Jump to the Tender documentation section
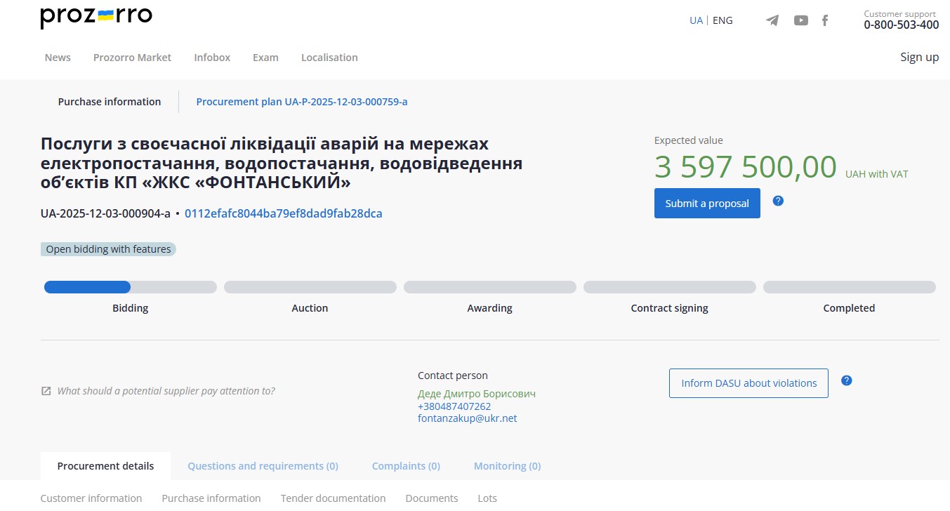This screenshot has height=511, width=950. pyautogui.click(x=333, y=498)
